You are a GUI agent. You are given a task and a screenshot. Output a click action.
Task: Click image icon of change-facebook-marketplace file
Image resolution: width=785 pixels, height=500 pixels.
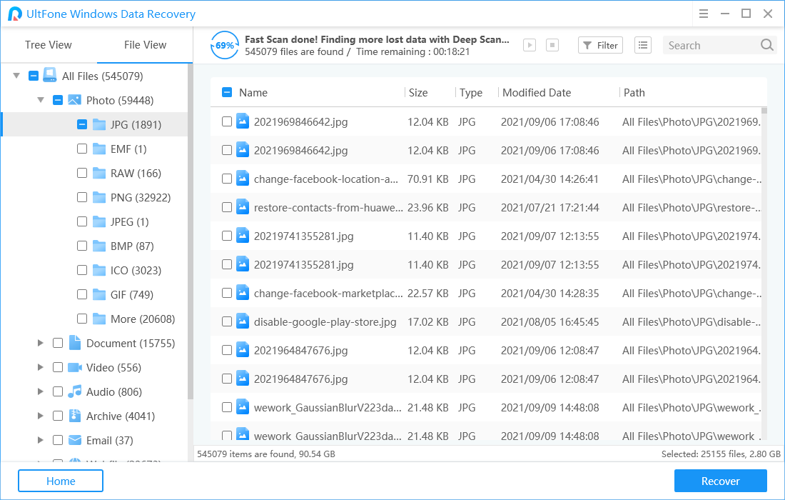point(243,293)
